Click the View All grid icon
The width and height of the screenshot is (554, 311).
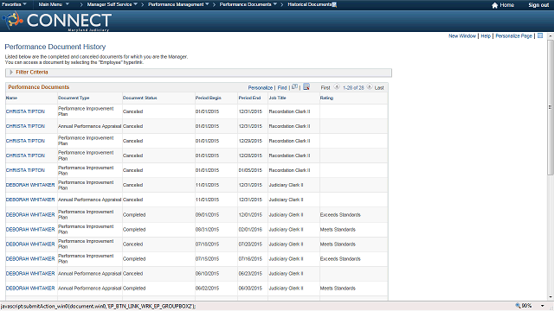click(294, 86)
